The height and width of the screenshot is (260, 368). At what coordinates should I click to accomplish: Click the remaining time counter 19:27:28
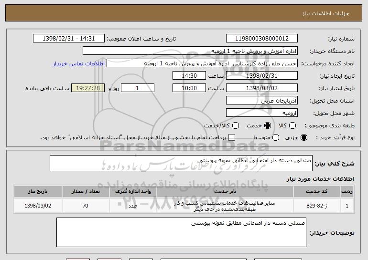pyautogui.click(x=88, y=88)
